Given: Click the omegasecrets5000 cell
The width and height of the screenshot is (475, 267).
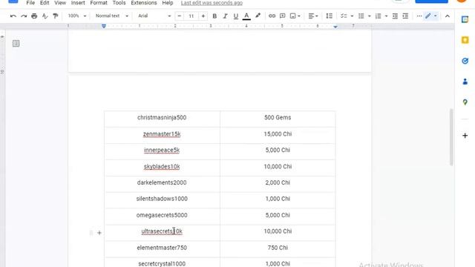Looking at the screenshot, I should point(162,216).
